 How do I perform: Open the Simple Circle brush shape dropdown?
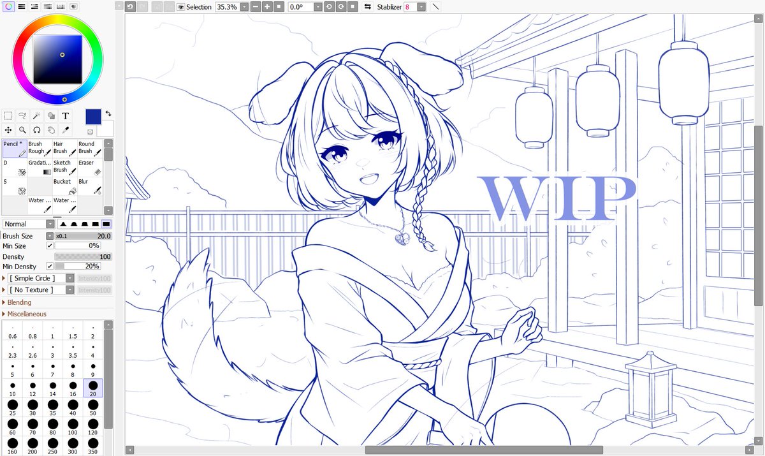pos(69,278)
